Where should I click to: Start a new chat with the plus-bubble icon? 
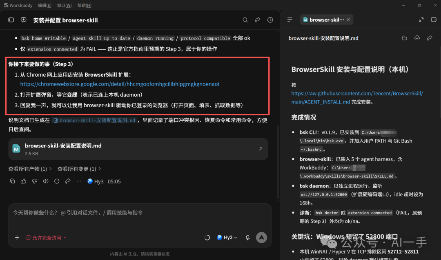click(x=24, y=20)
